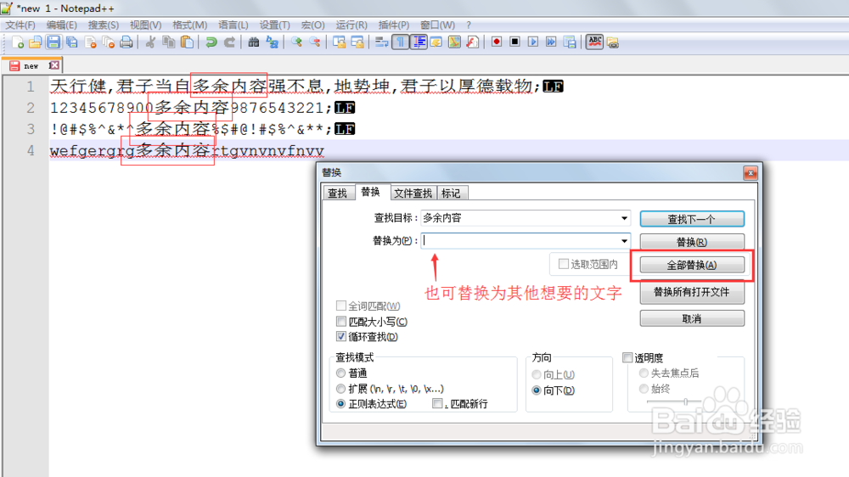This screenshot has width=849, height=477.
Task: Click the Redo arrow icon
Action: (x=229, y=42)
